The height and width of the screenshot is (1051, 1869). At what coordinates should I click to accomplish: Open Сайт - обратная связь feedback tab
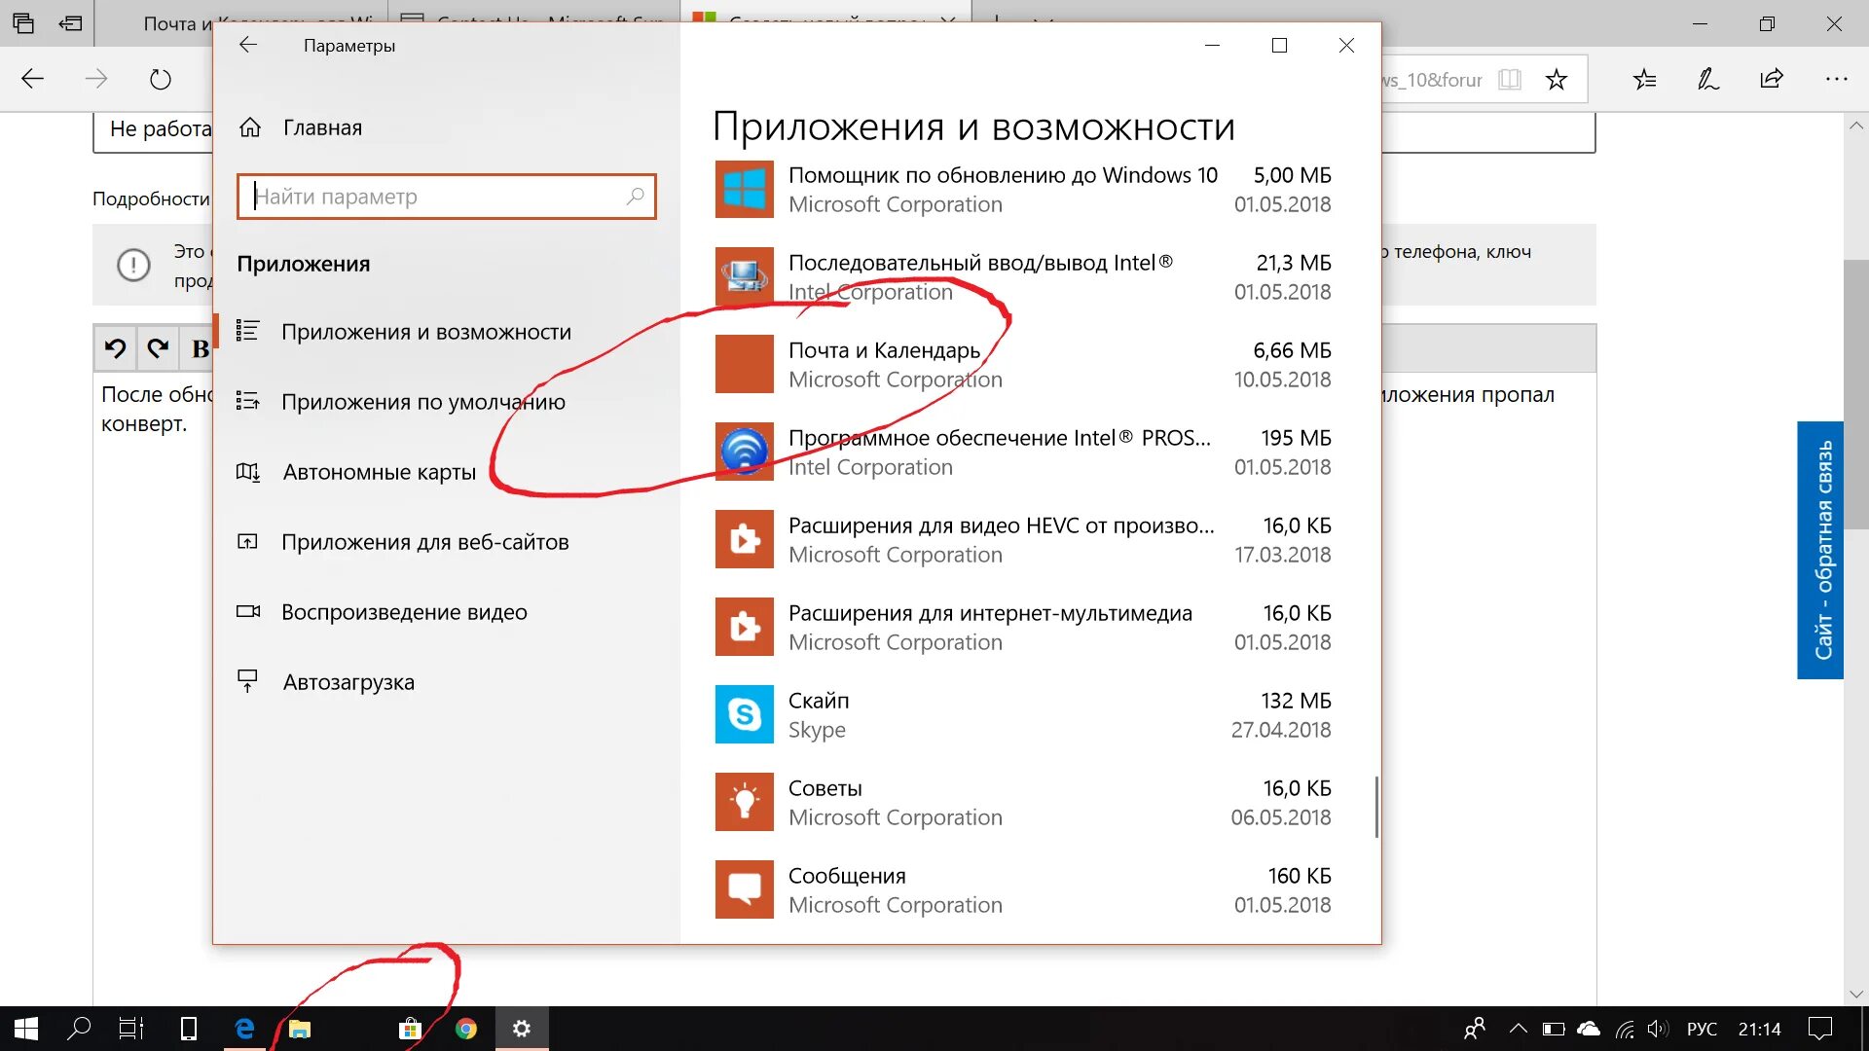[x=1820, y=550]
